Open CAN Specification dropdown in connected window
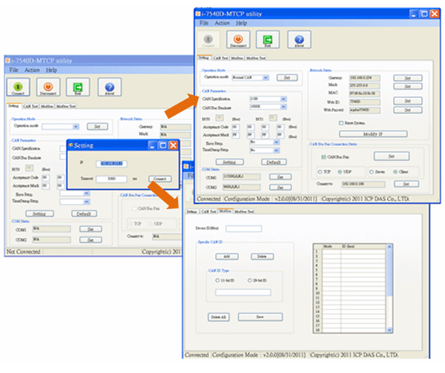This screenshot has height=373, width=445. click(283, 99)
